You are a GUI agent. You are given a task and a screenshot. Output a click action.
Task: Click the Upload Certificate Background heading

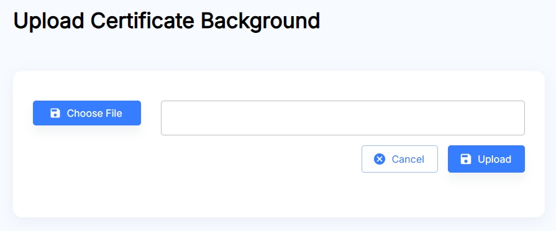point(166,21)
